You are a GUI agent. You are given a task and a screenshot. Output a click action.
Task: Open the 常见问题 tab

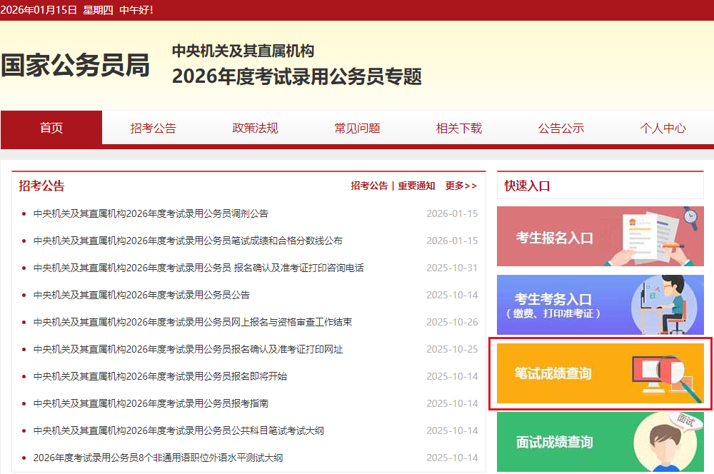click(357, 128)
